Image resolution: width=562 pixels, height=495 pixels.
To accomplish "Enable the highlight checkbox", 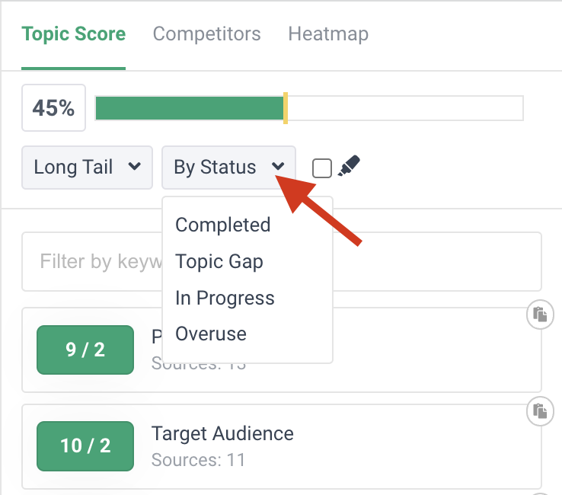I will (x=322, y=168).
